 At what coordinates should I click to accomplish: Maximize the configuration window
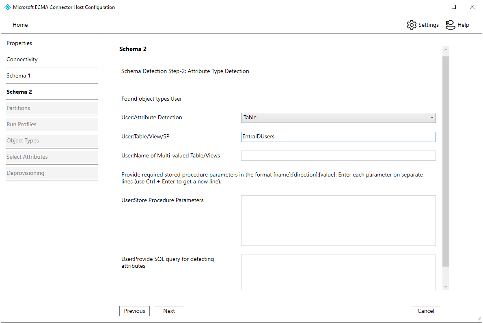[454, 7]
